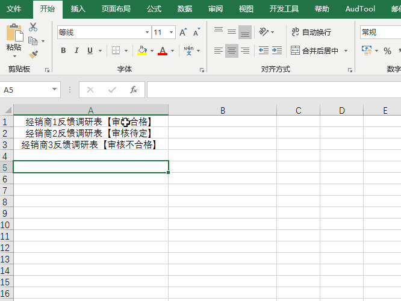Image resolution: width=401 pixels, height=301 pixels.
Task: Open the Name Box dropdown arrow
Action: click(54, 89)
